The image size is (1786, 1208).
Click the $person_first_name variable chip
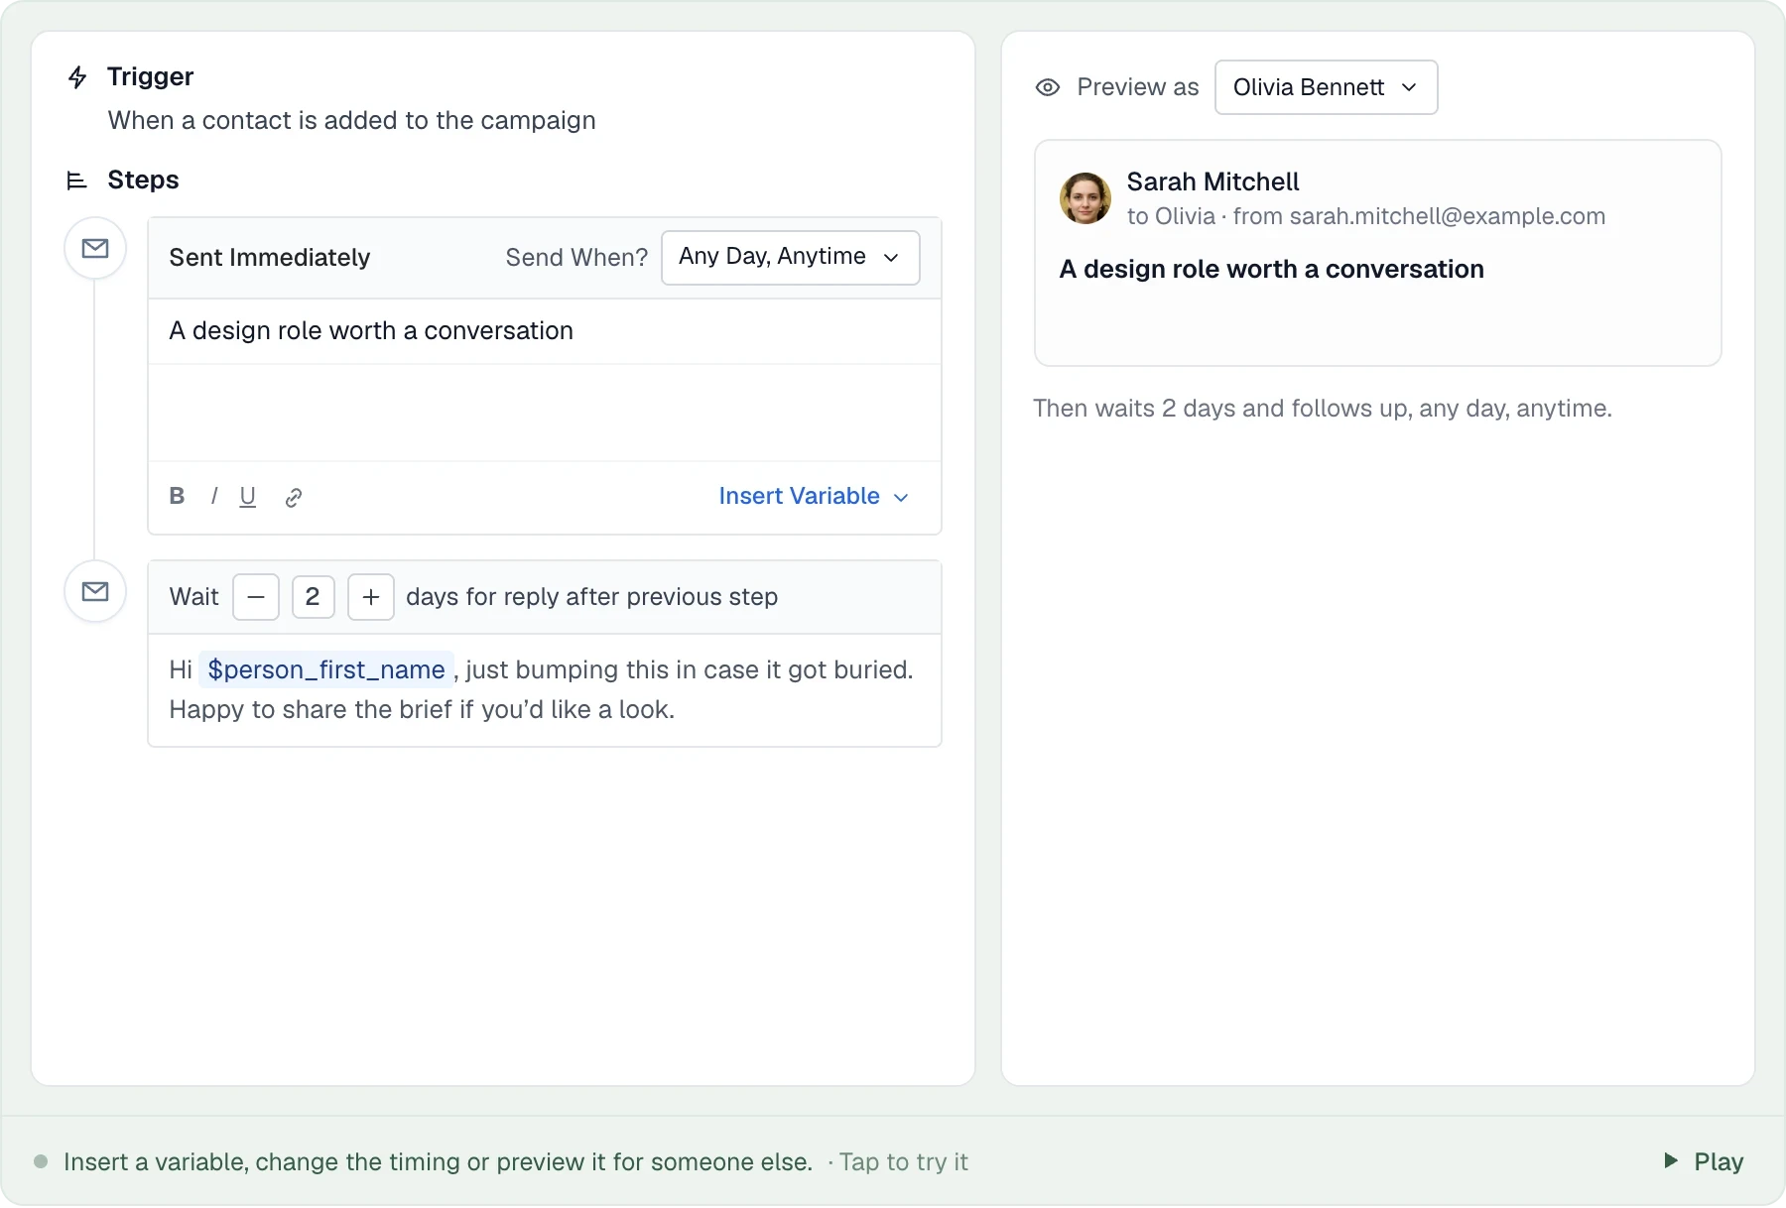[326, 669]
